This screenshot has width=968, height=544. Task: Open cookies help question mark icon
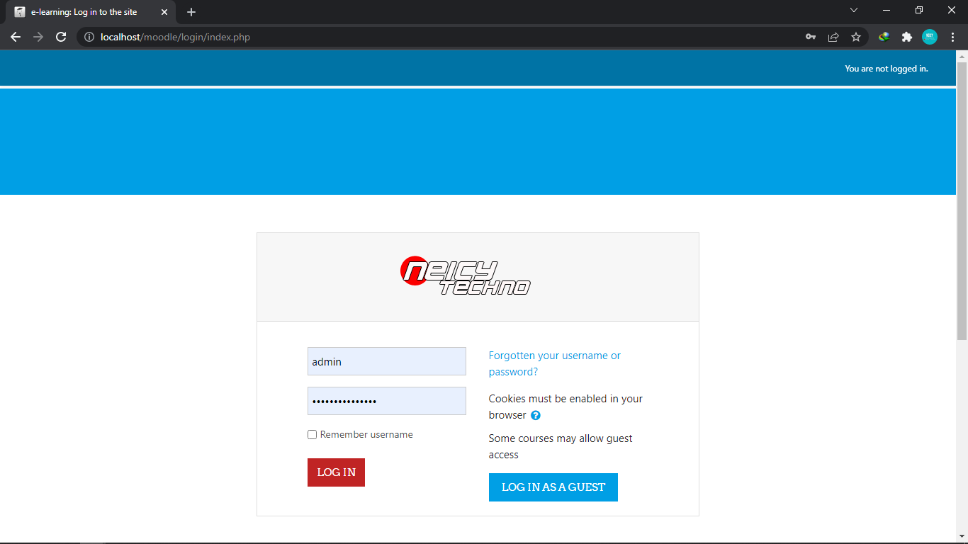click(536, 415)
